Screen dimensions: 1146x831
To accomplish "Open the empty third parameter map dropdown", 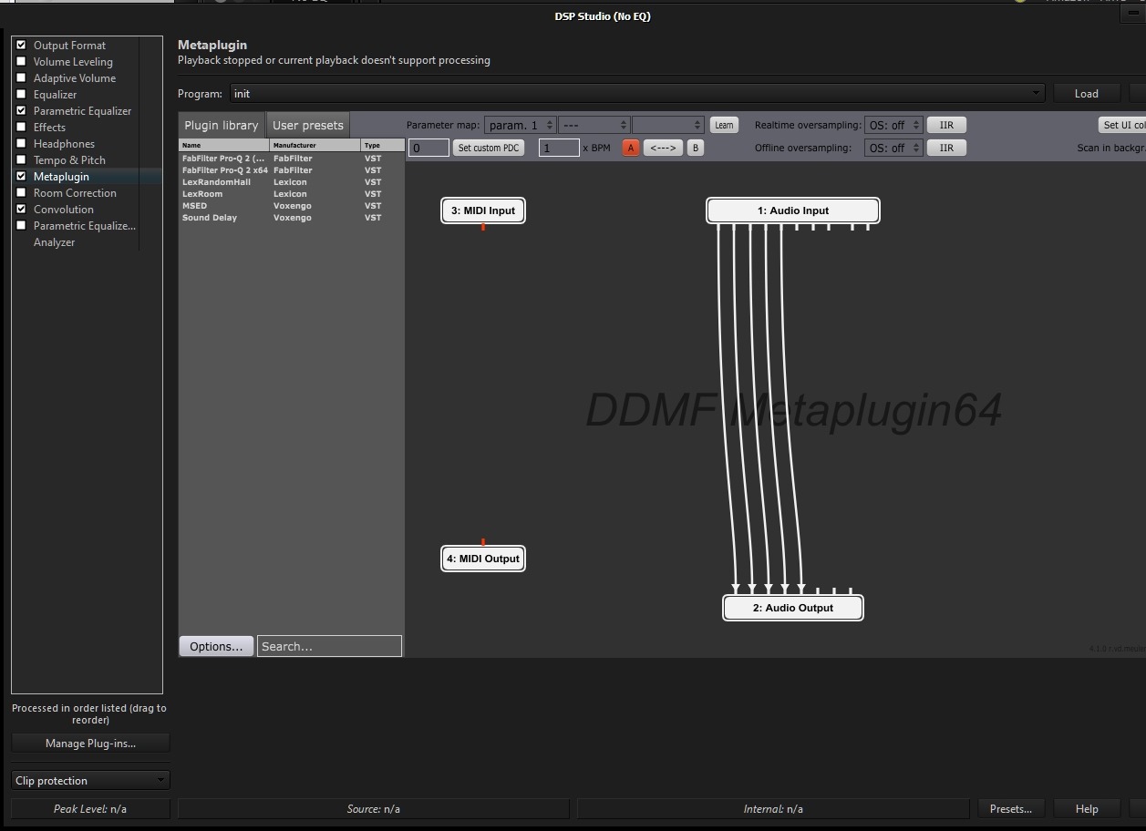I will (668, 125).
